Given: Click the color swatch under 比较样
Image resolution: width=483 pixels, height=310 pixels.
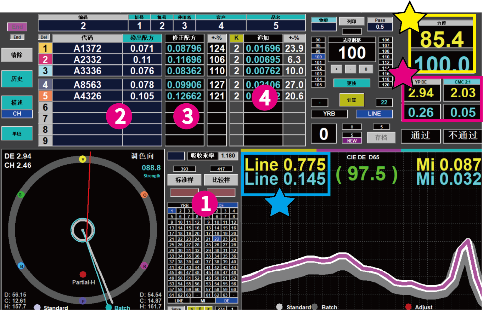Looking at the screenshot, I should tap(221, 192).
